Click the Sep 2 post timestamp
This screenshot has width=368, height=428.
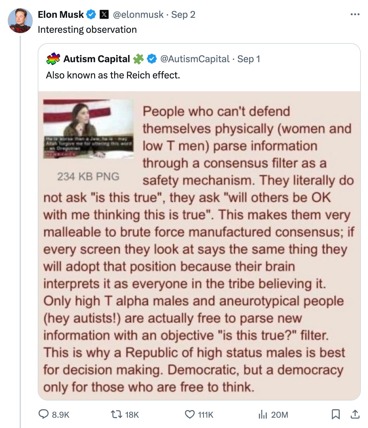pos(183,14)
